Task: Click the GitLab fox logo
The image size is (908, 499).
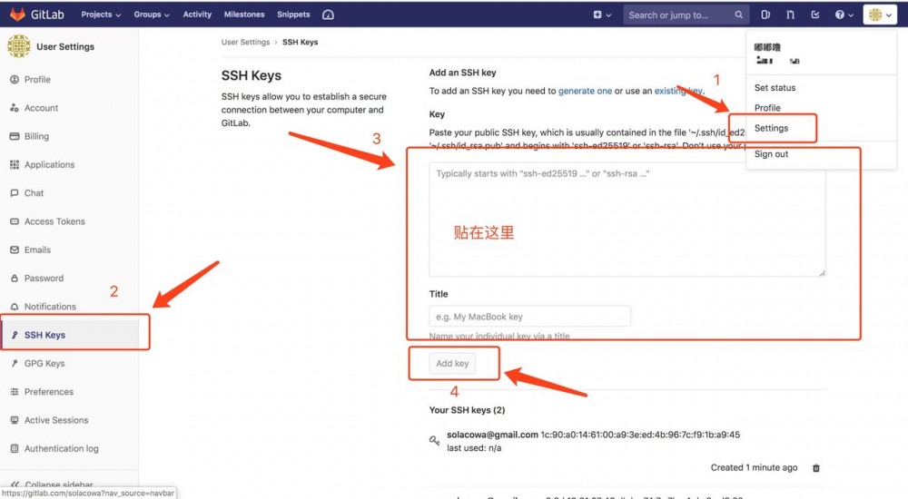Action: (17, 14)
